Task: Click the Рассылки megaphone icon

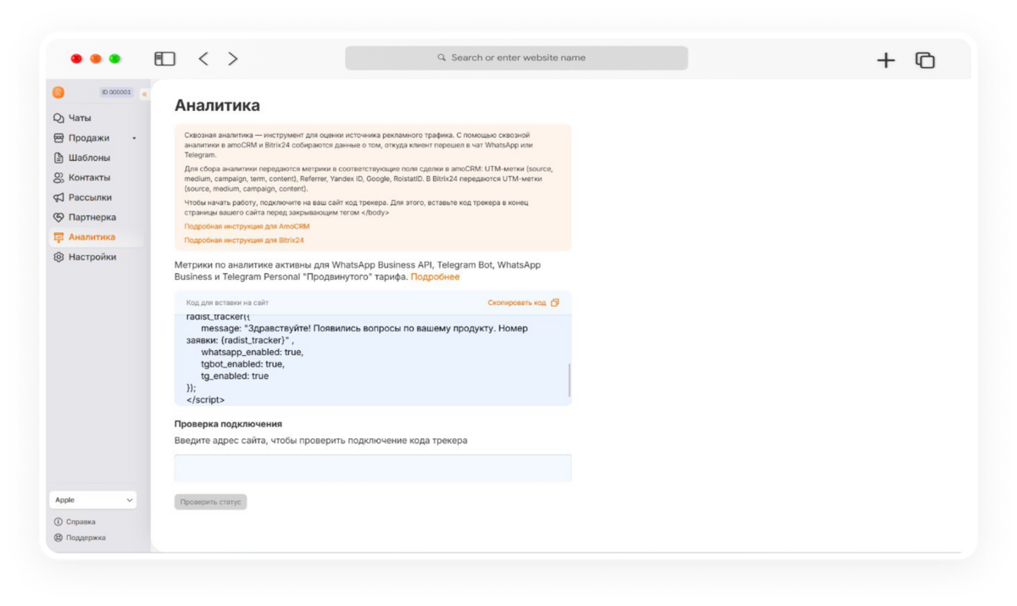Action: click(x=58, y=197)
